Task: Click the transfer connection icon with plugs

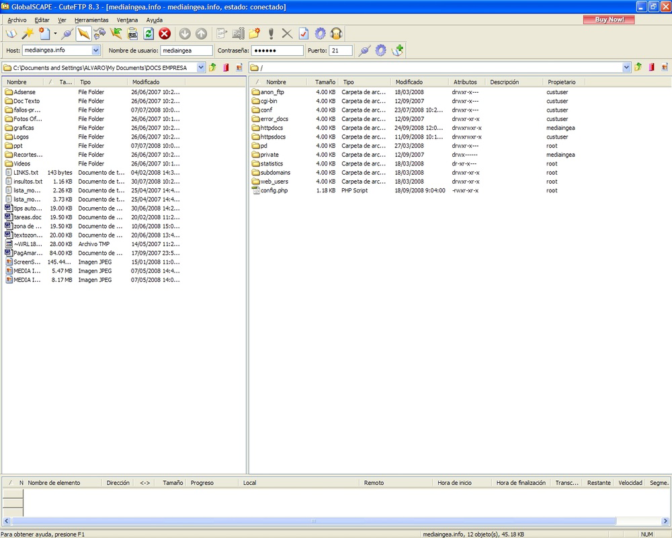Action: [x=99, y=34]
